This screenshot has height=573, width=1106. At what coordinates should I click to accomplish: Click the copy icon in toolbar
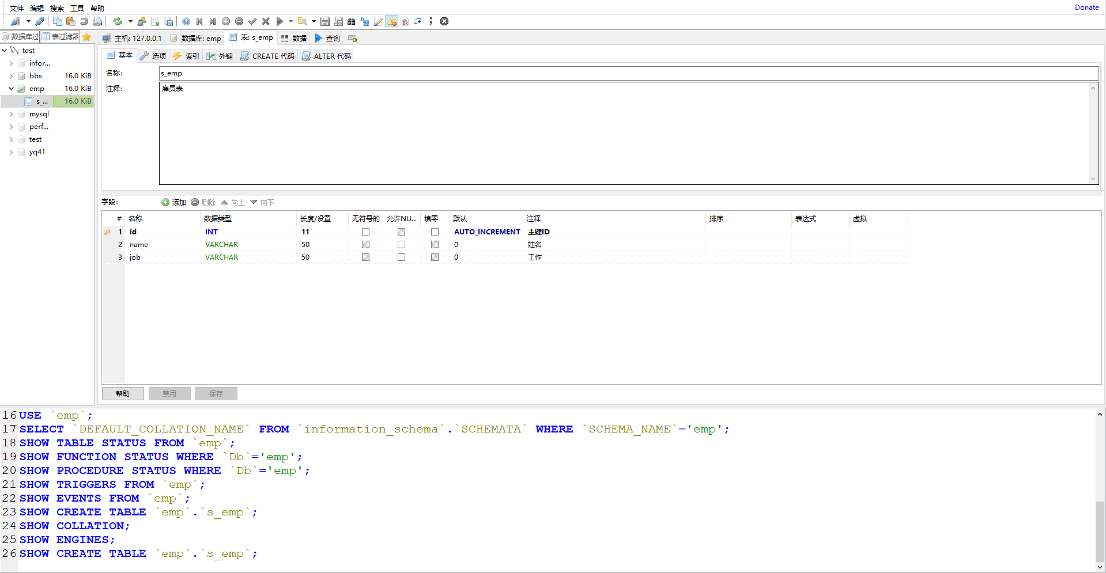(58, 21)
